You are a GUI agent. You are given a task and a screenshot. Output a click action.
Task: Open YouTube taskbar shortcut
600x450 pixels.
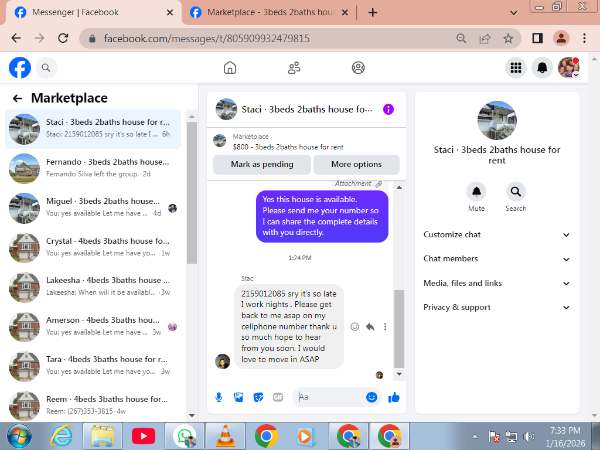pos(144,436)
